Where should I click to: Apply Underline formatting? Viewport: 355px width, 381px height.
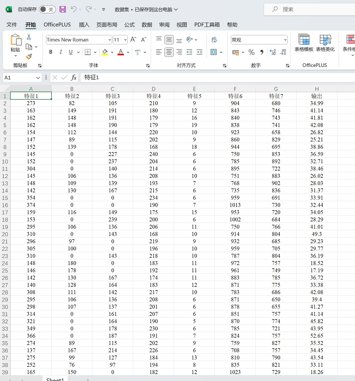click(71, 52)
